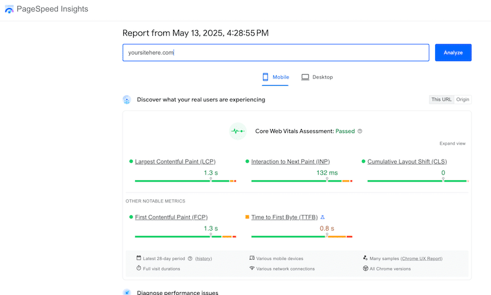Click orange square next to Time to First Byte

coord(247,216)
